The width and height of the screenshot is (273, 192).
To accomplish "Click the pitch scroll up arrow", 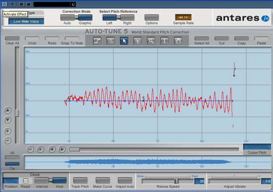I will 7,110.
